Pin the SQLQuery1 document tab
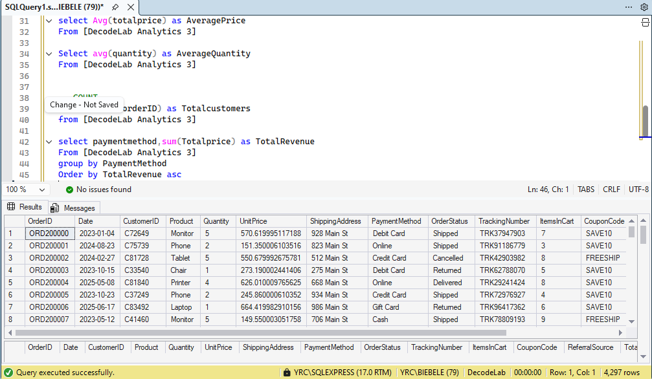 tap(115, 7)
